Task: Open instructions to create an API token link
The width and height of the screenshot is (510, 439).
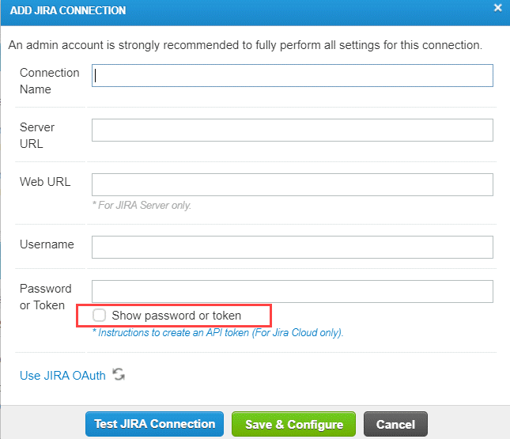Action: (218, 332)
